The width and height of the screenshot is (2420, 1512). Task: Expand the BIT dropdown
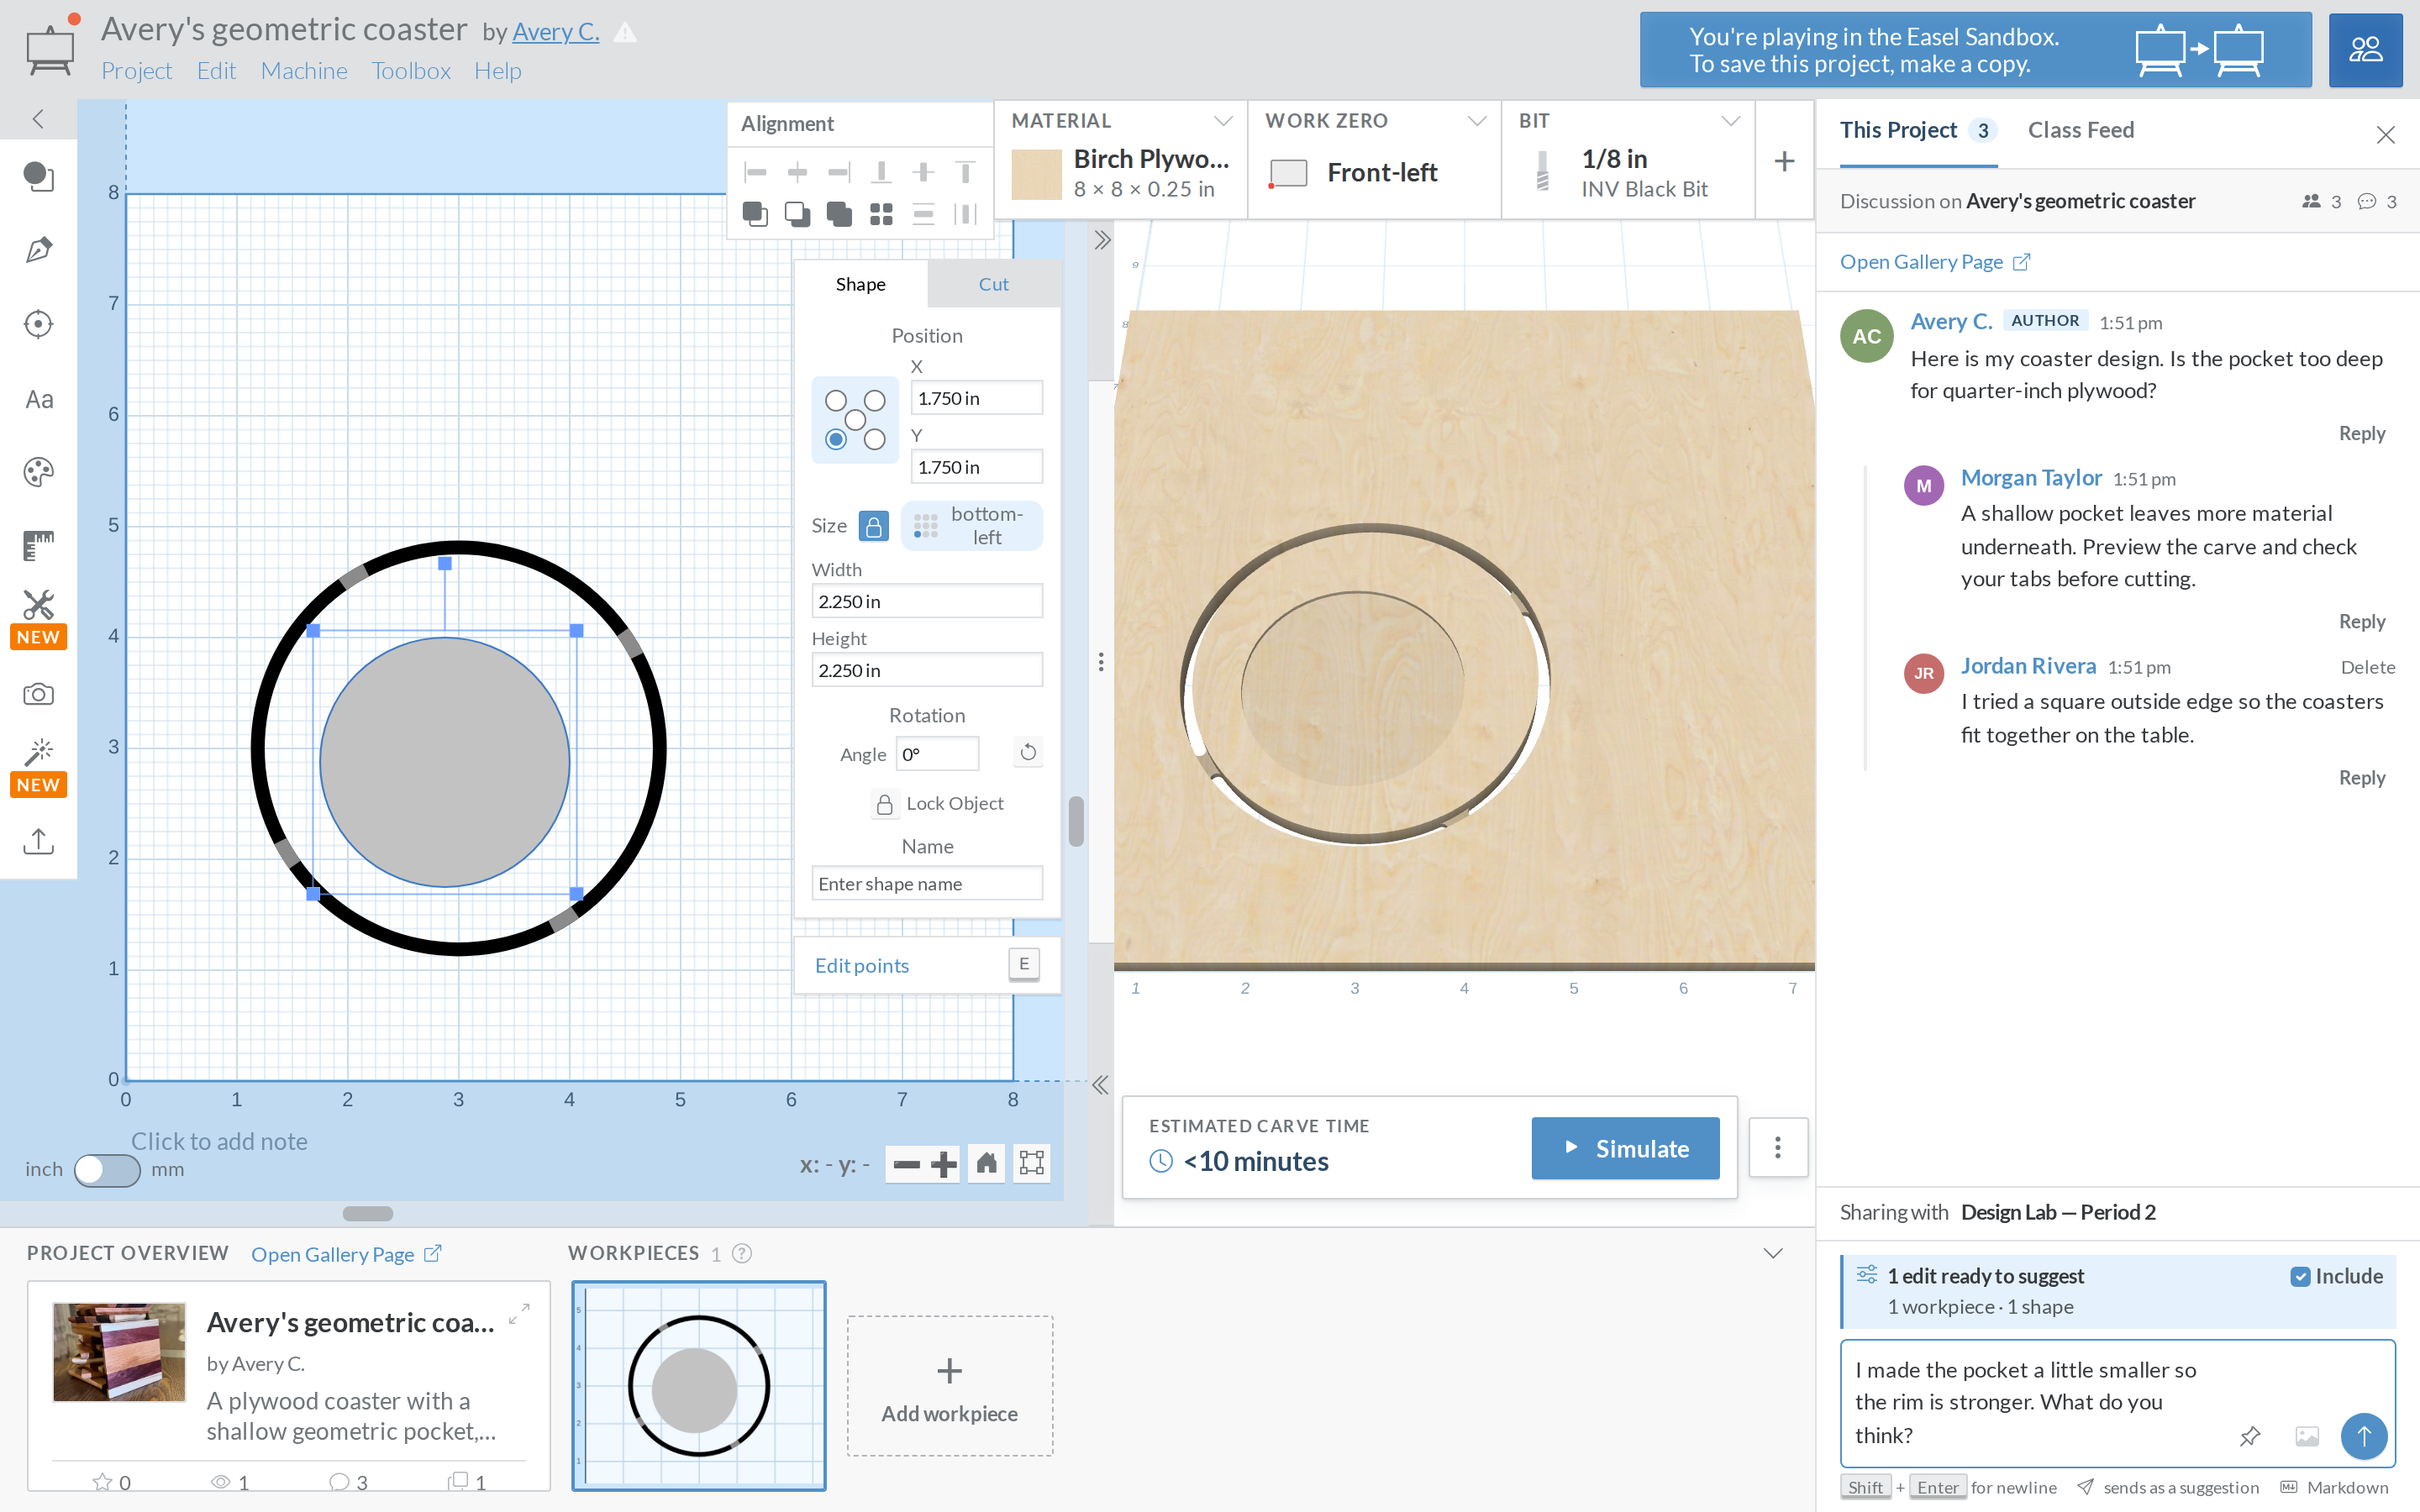[x=1730, y=121]
